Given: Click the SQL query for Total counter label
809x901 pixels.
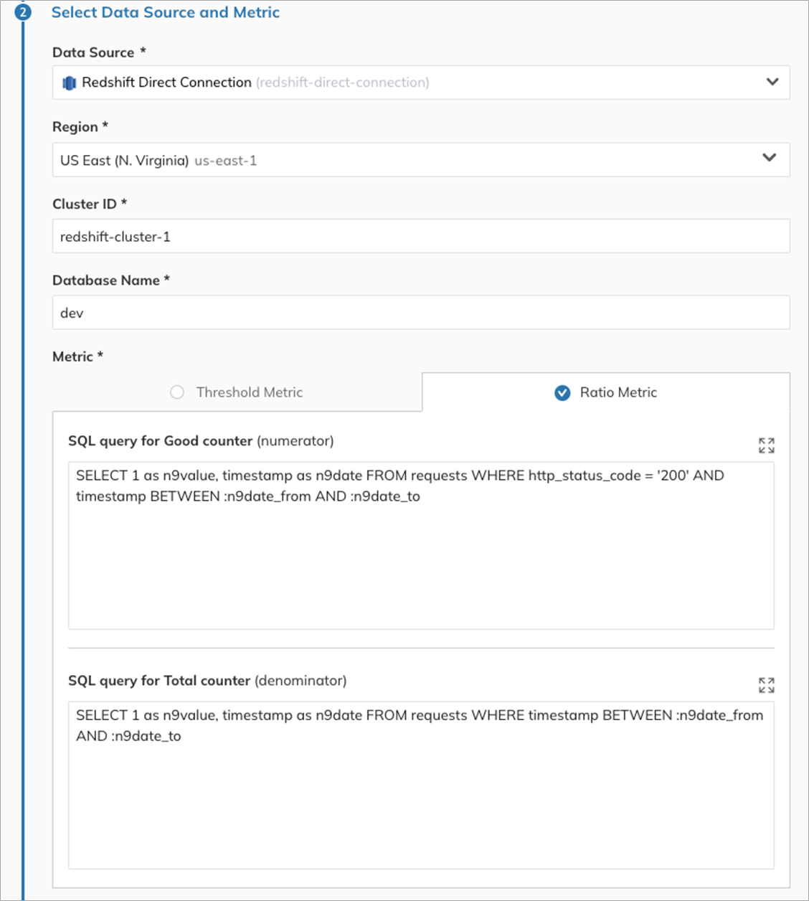Looking at the screenshot, I should 207,680.
